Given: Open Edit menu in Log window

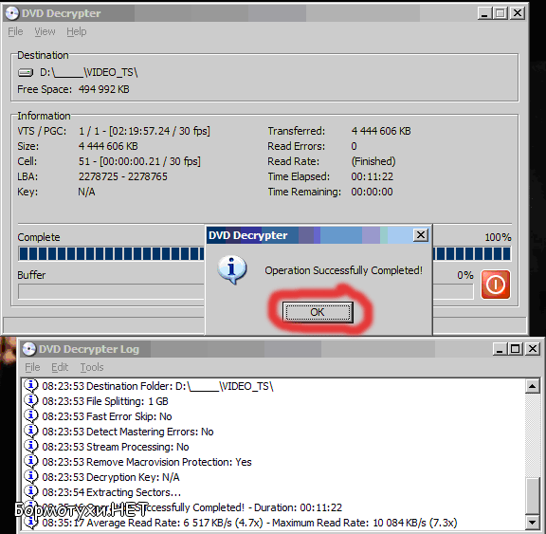Looking at the screenshot, I should [60, 367].
